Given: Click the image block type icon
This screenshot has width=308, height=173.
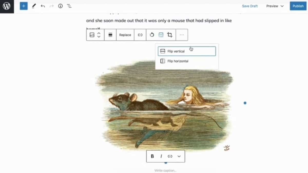Looking at the screenshot, I should (x=92, y=35).
